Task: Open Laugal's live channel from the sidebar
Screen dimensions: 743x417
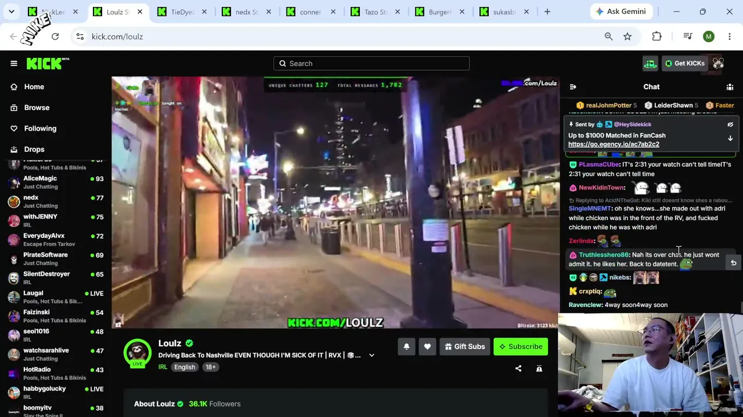Action: coord(56,297)
